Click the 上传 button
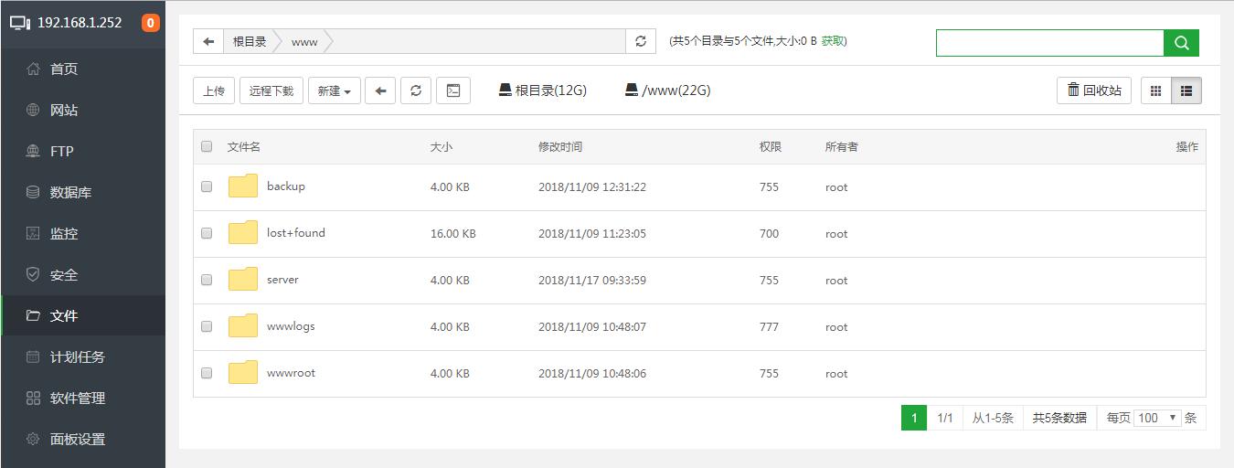This screenshot has width=1234, height=468. pyautogui.click(x=214, y=90)
